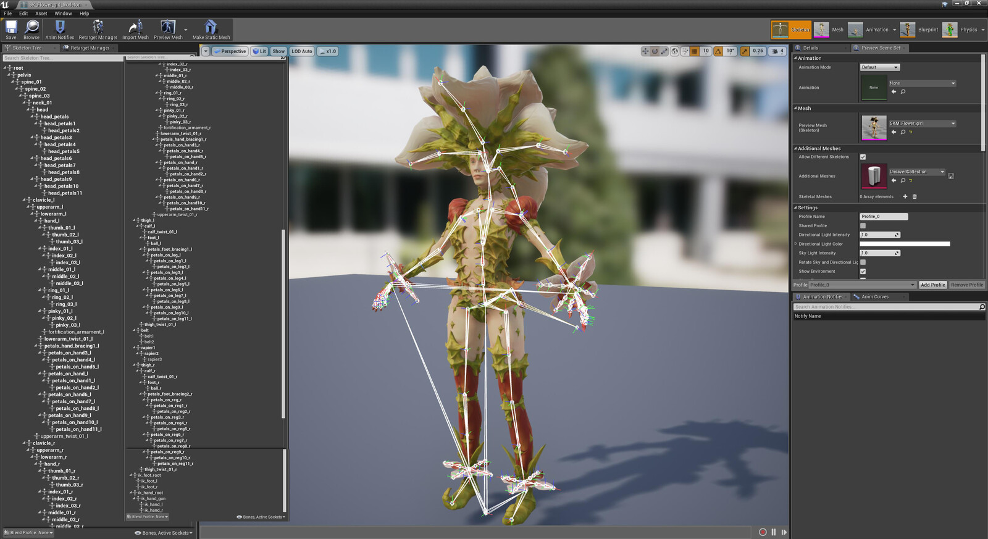Click the Browse toolbar icon
Image resolution: width=988 pixels, height=539 pixels.
[31, 29]
